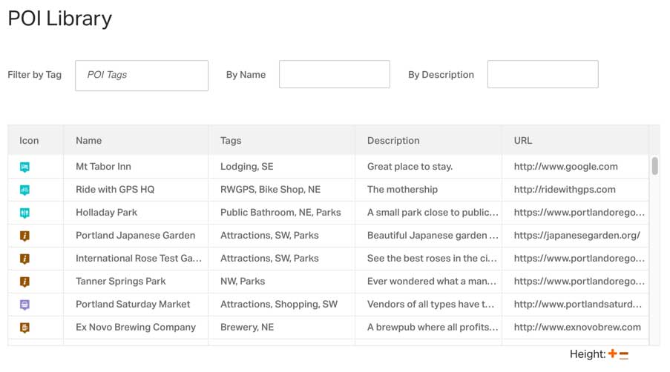Open the http://ridewithgps.com link
The image size is (670, 372).
[x=565, y=190]
